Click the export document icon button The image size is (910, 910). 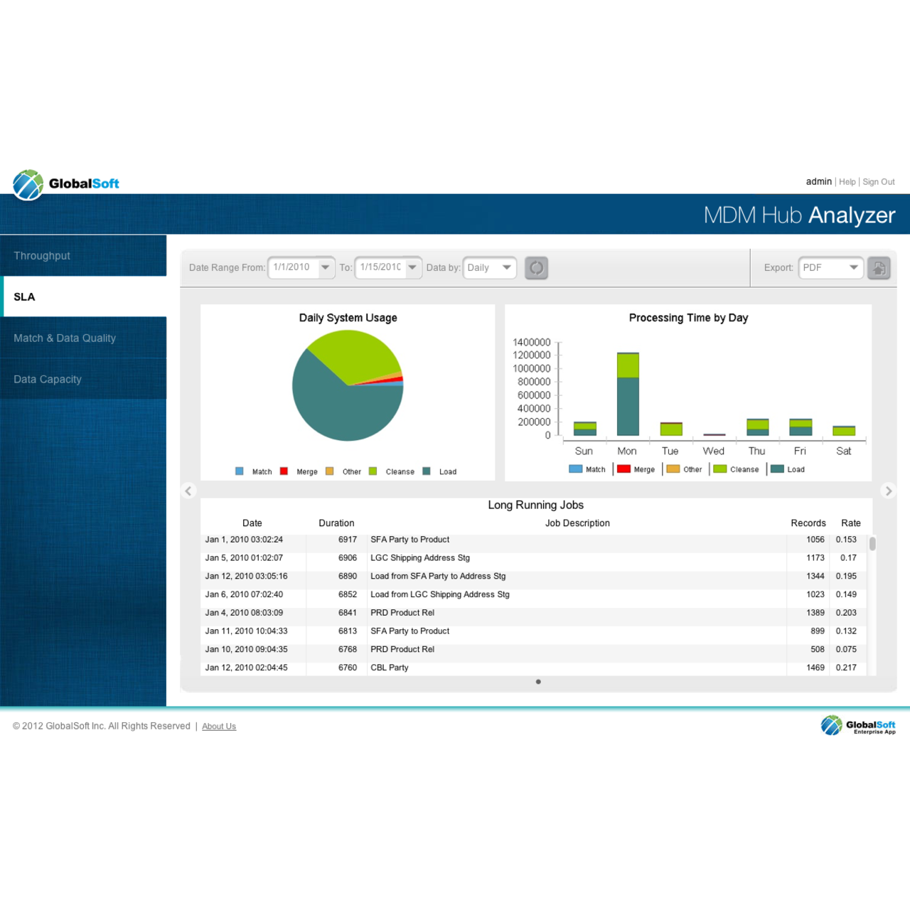click(x=879, y=268)
